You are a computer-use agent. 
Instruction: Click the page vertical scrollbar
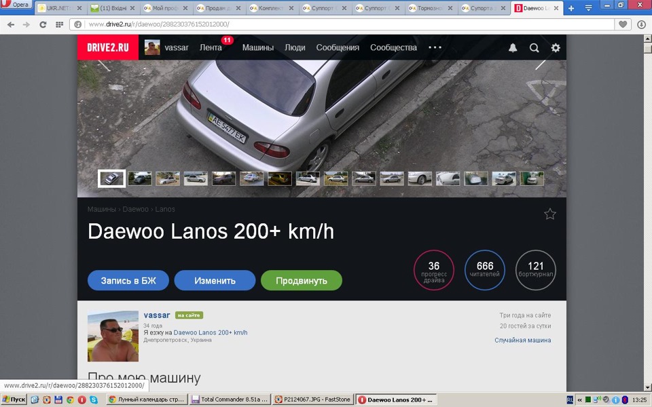(647, 212)
